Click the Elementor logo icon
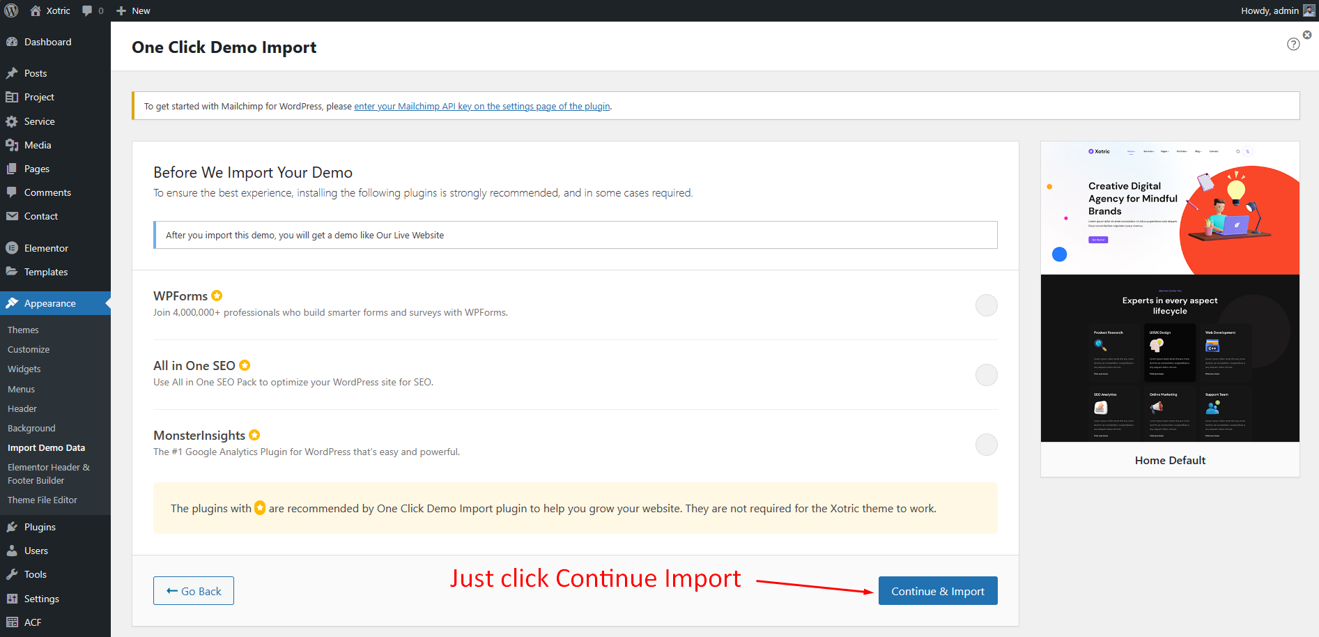This screenshot has height=637, width=1319. [x=12, y=248]
